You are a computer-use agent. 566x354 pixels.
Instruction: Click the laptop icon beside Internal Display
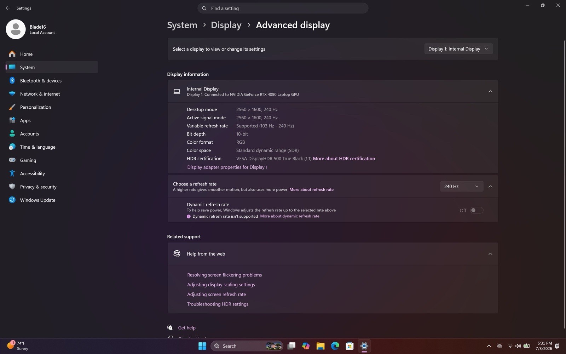(x=177, y=91)
